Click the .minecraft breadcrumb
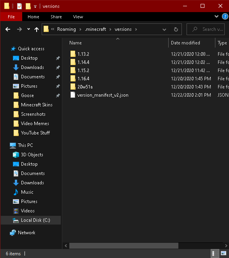This screenshot has width=229, height=258. 95,29
